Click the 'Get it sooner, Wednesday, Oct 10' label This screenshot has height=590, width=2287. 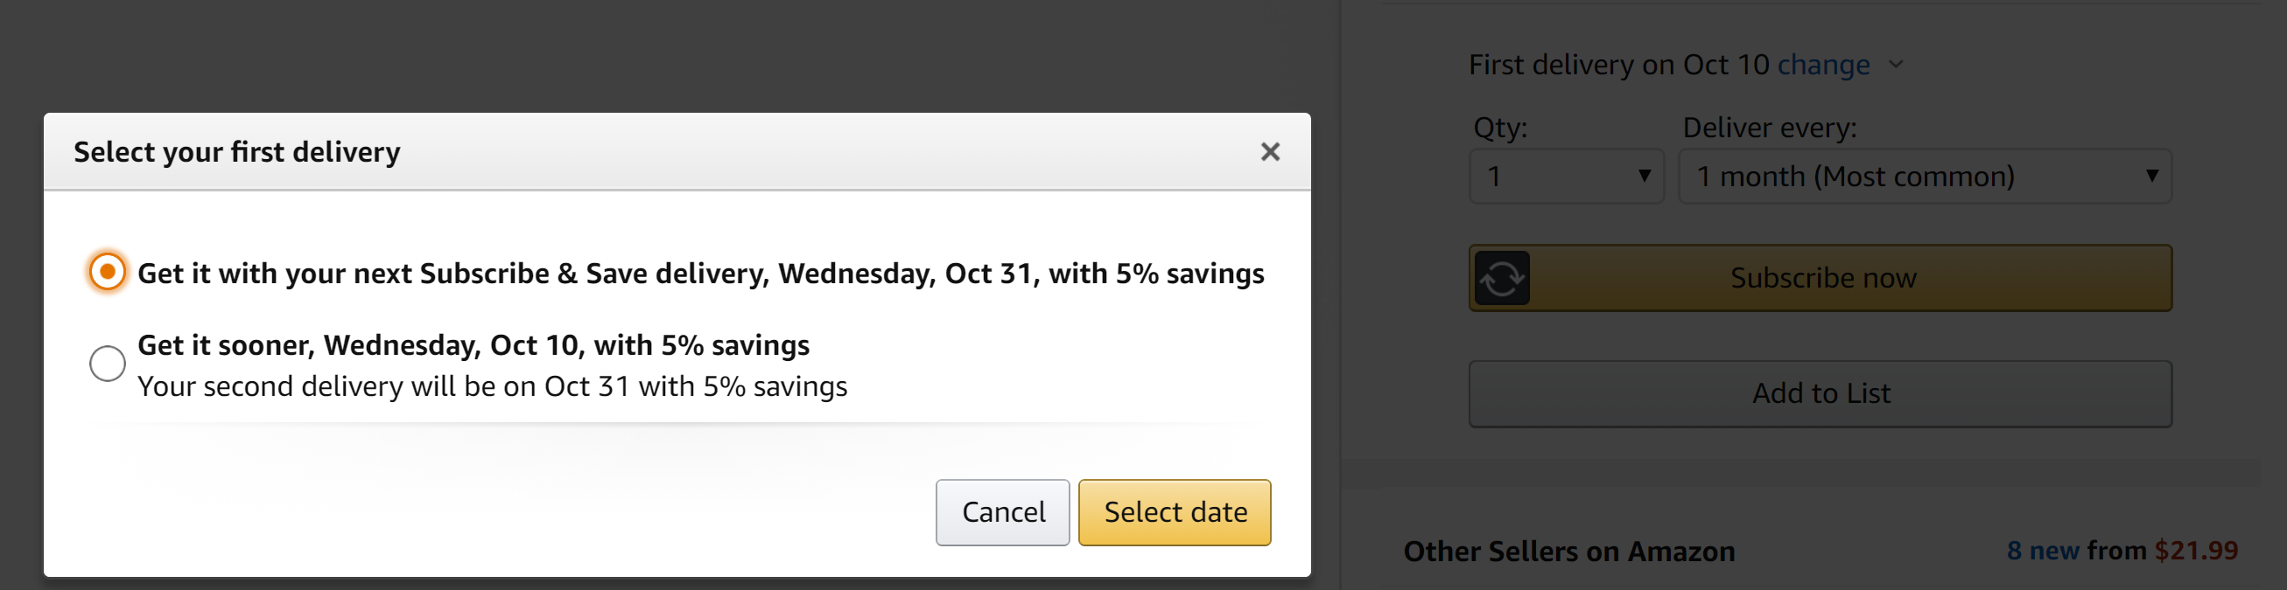(474, 345)
